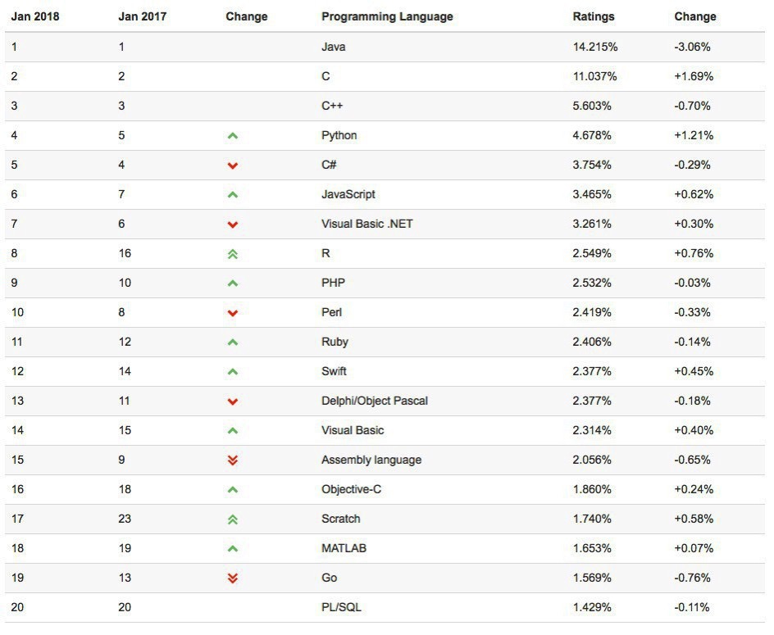Click the double green arrow for Scratch
Image resolution: width=774 pixels, height=635 pixels.
pyautogui.click(x=233, y=519)
